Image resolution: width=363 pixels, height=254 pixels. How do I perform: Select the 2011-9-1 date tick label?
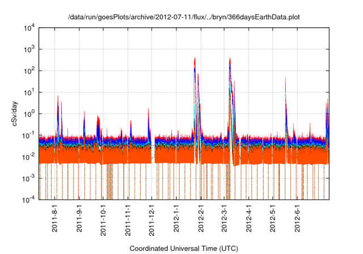[79, 220]
